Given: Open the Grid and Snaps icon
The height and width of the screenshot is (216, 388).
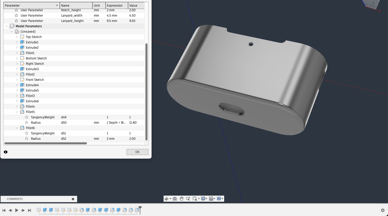Looking at the screenshot, I should (x=211, y=199).
